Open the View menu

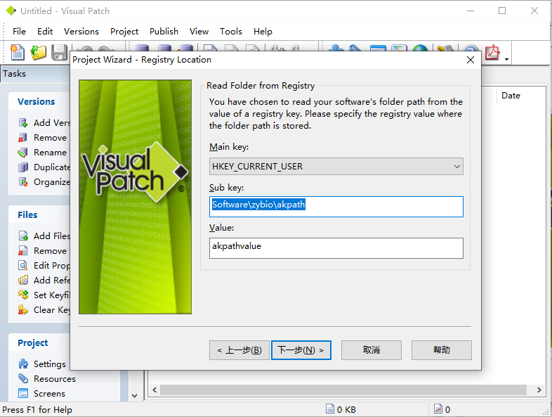click(199, 32)
